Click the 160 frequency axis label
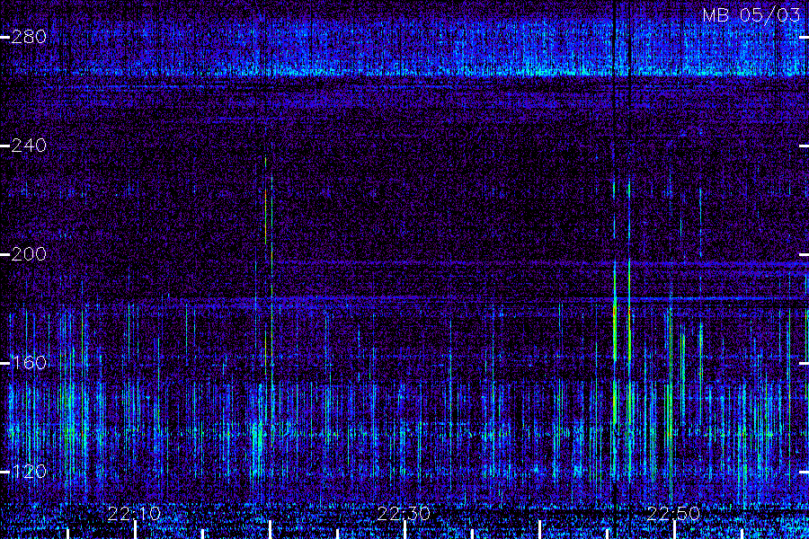 pos(29,363)
